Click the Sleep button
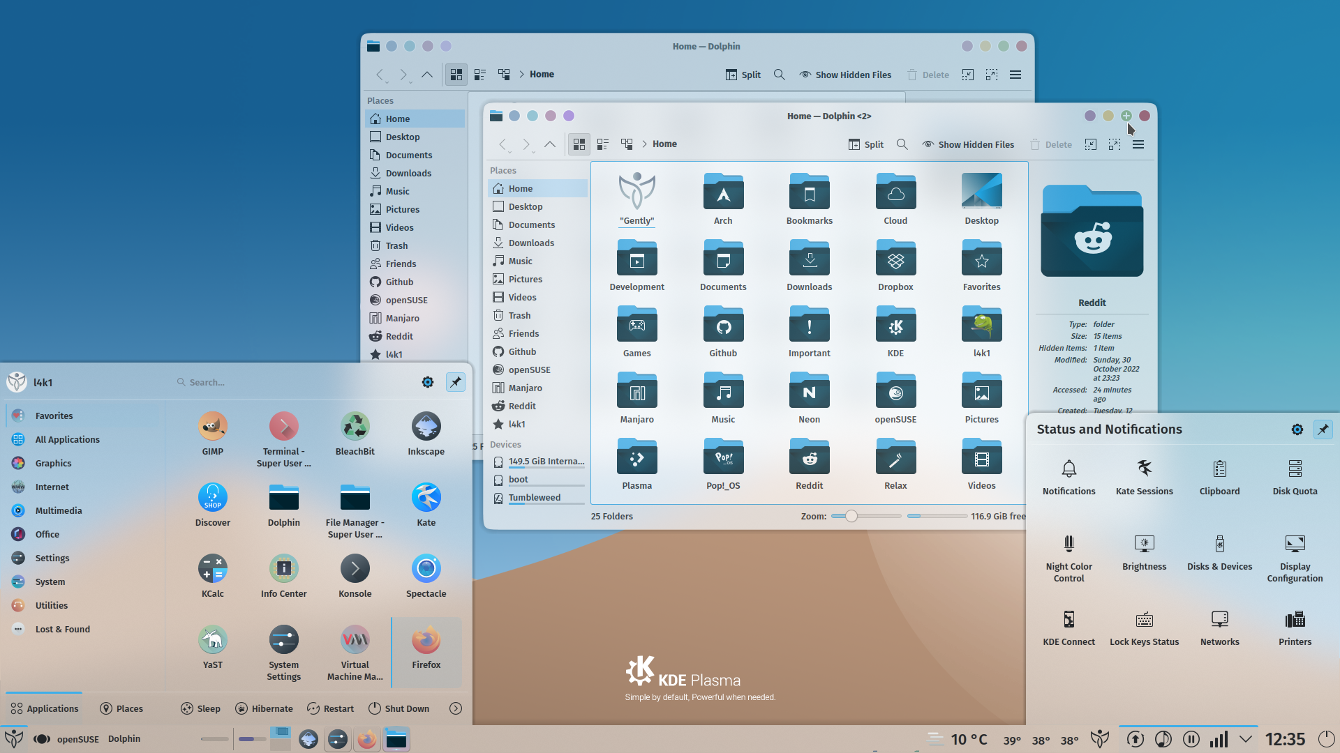The width and height of the screenshot is (1340, 753). (x=200, y=708)
